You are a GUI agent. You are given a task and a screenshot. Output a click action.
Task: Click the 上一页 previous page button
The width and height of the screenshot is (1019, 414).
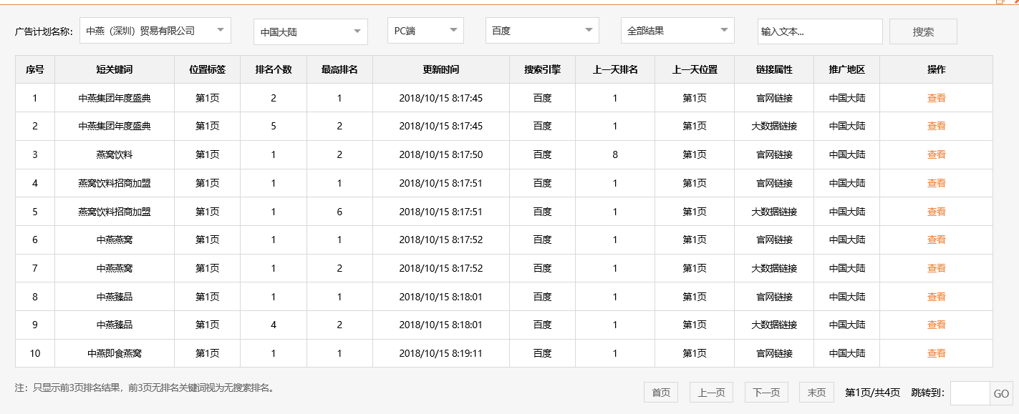(x=712, y=392)
